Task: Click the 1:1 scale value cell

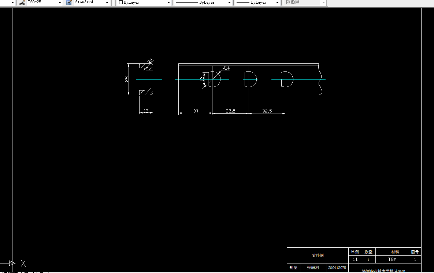Action: point(355,259)
